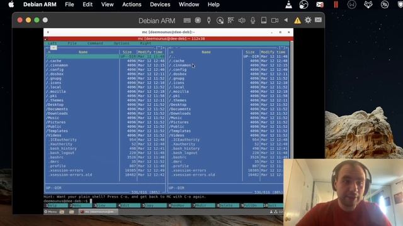
Task: Click the grey fourth window control dot
Action: [x=45, y=20]
